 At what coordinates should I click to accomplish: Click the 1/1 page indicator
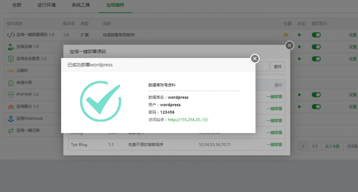315,147
